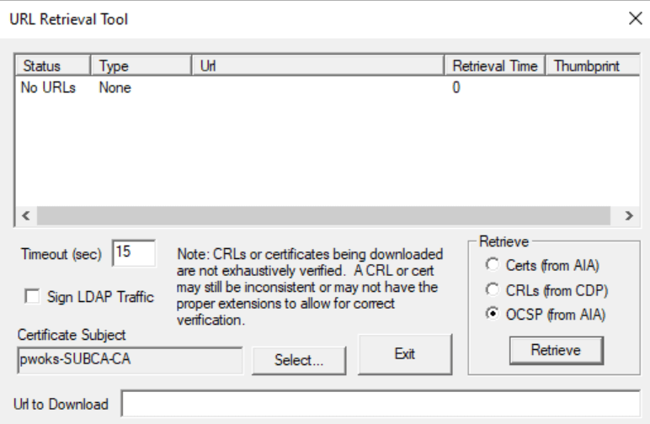Open the Select... certificate button

[x=298, y=360]
